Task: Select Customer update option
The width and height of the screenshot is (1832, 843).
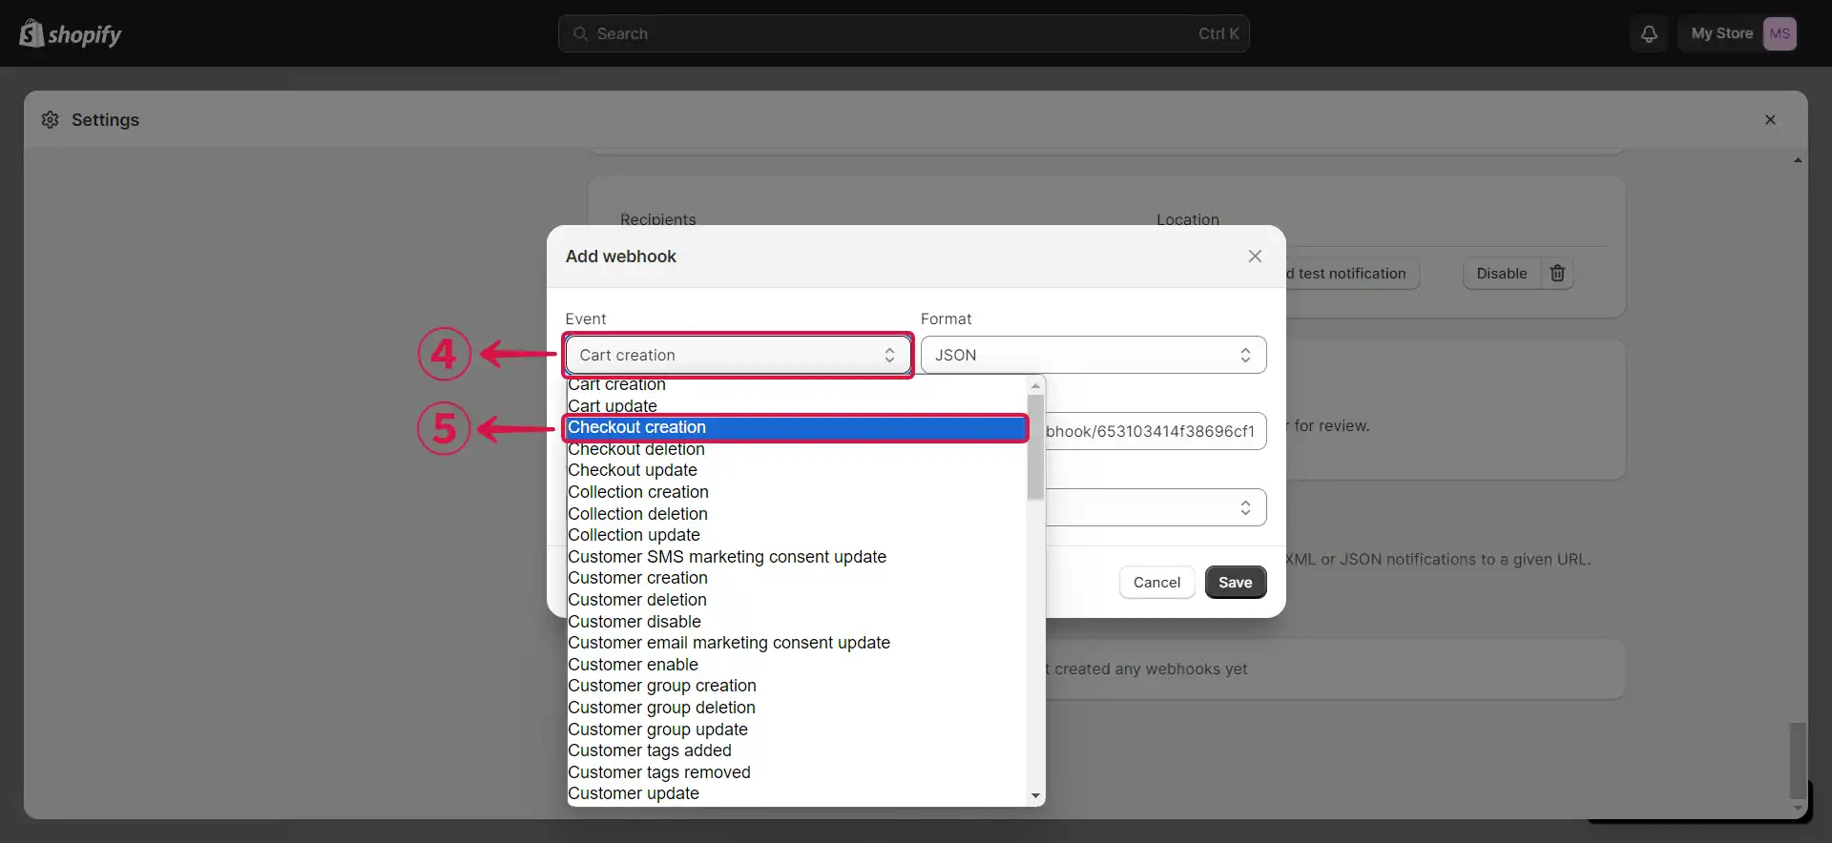Action: click(797, 793)
